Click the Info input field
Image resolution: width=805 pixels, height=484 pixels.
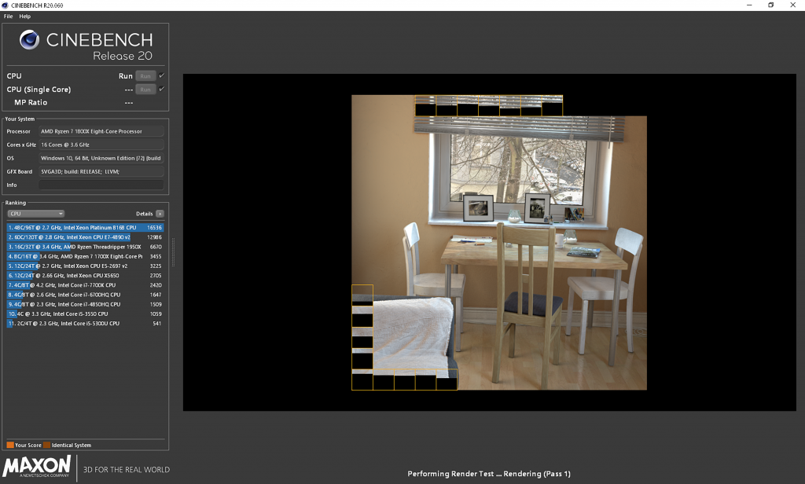coord(101,185)
